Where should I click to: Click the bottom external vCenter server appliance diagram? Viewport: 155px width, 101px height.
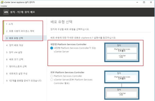(x=122, y=93)
